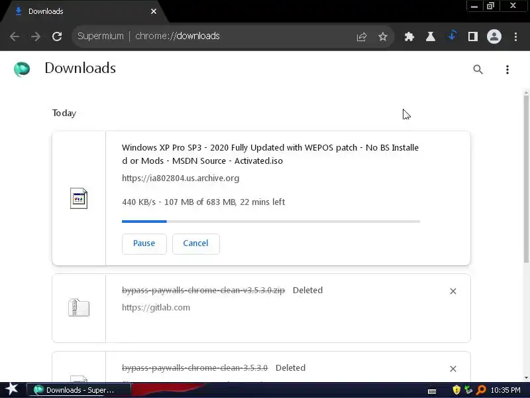The width and height of the screenshot is (530, 398).
Task: Cancel the Windows XP ISO download
Action: pyautogui.click(x=195, y=243)
